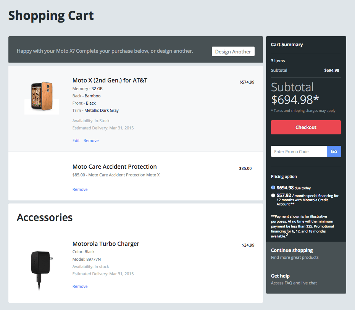This screenshot has height=310, width=355.
Task: Open the Continue shopping link
Action: click(292, 250)
